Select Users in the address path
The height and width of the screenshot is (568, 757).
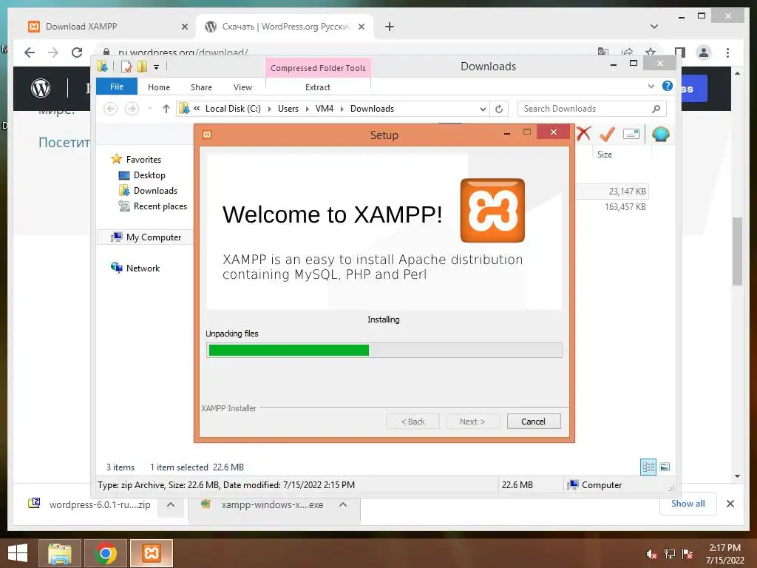pos(288,109)
